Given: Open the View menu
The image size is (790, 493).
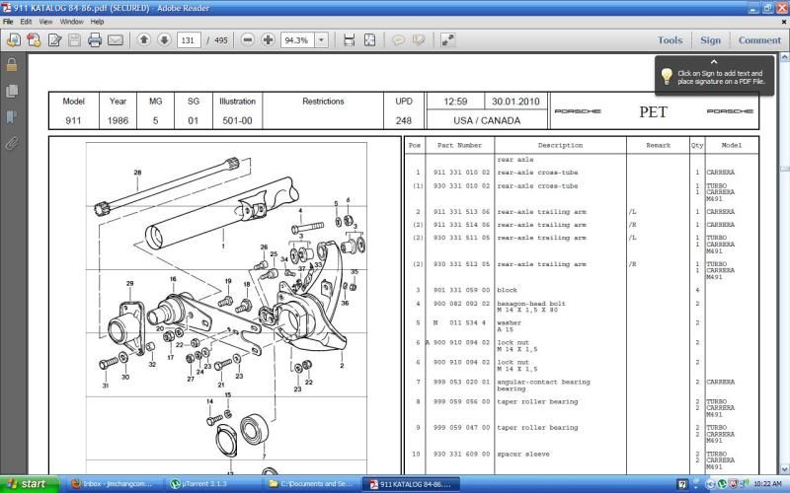Looking at the screenshot, I should point(45,22).
